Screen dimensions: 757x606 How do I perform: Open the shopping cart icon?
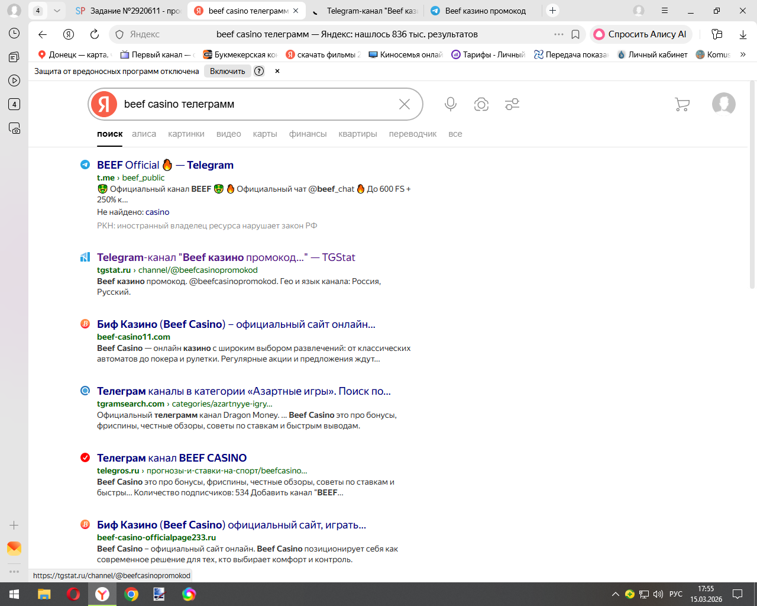pos(682,104)
